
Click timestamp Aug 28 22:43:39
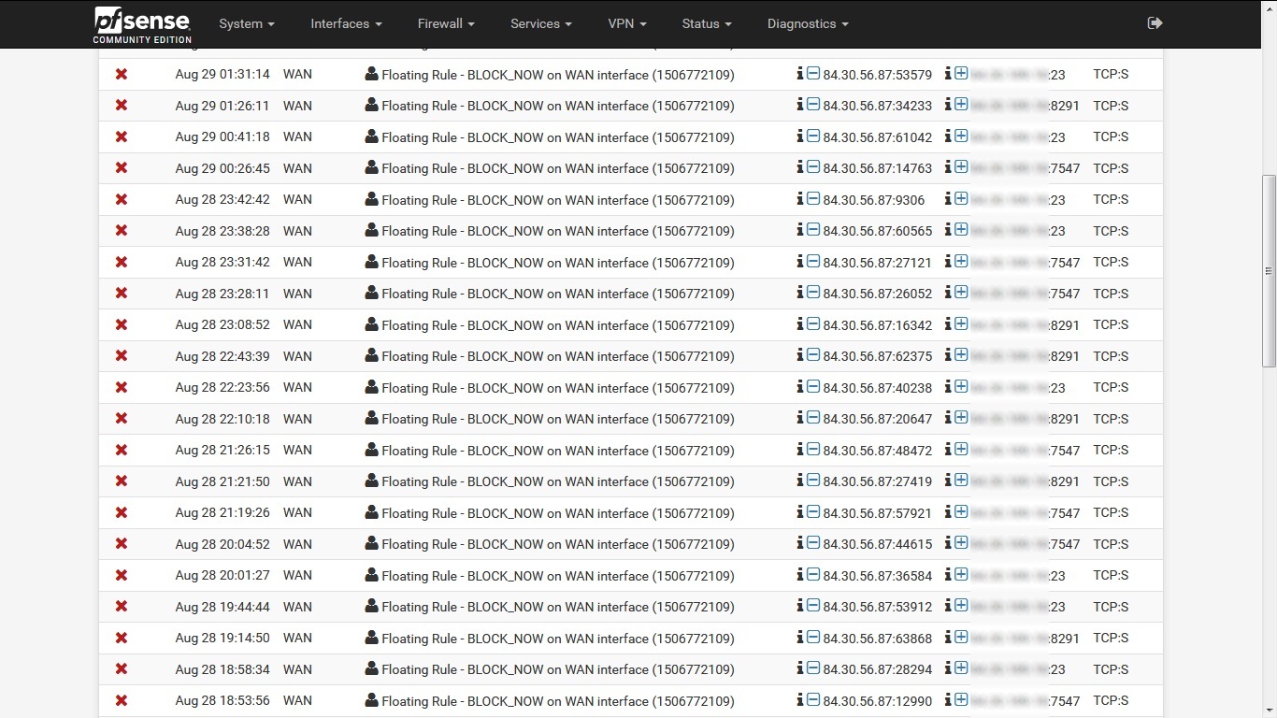coord(222,356)
